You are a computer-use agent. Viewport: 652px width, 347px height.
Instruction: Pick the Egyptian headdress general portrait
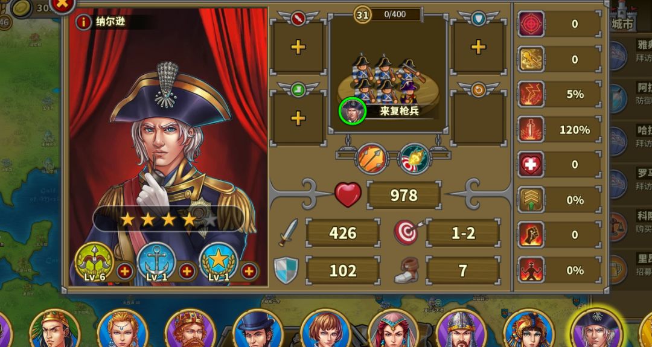click(x=528, y=330)
